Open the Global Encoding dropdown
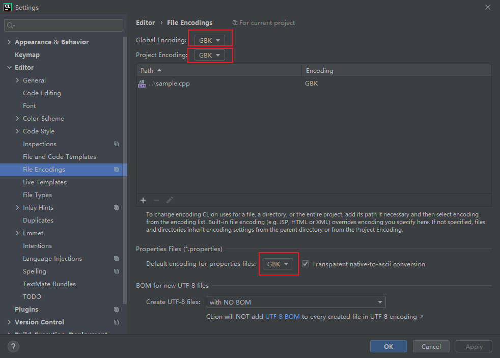This screenshot has height=358, width=500. click(x=209, y=40)
